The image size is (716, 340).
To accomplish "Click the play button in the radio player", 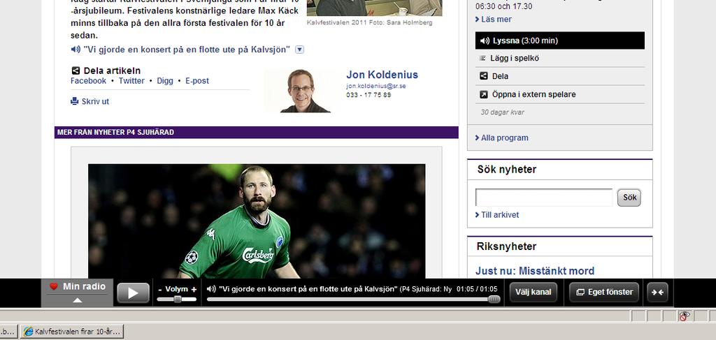I will pyautogui.click(x=133, y=293).
